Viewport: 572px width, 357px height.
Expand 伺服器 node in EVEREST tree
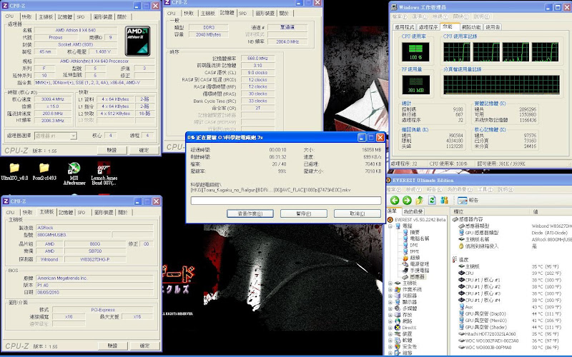click(x=390, y=296)
